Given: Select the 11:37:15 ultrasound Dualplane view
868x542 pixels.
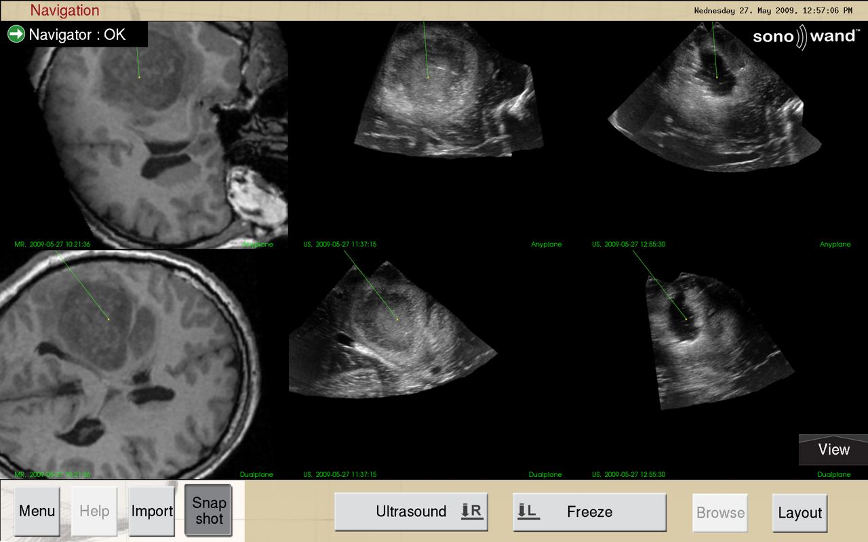Looking at the screenshot, I should pos(433,364).
